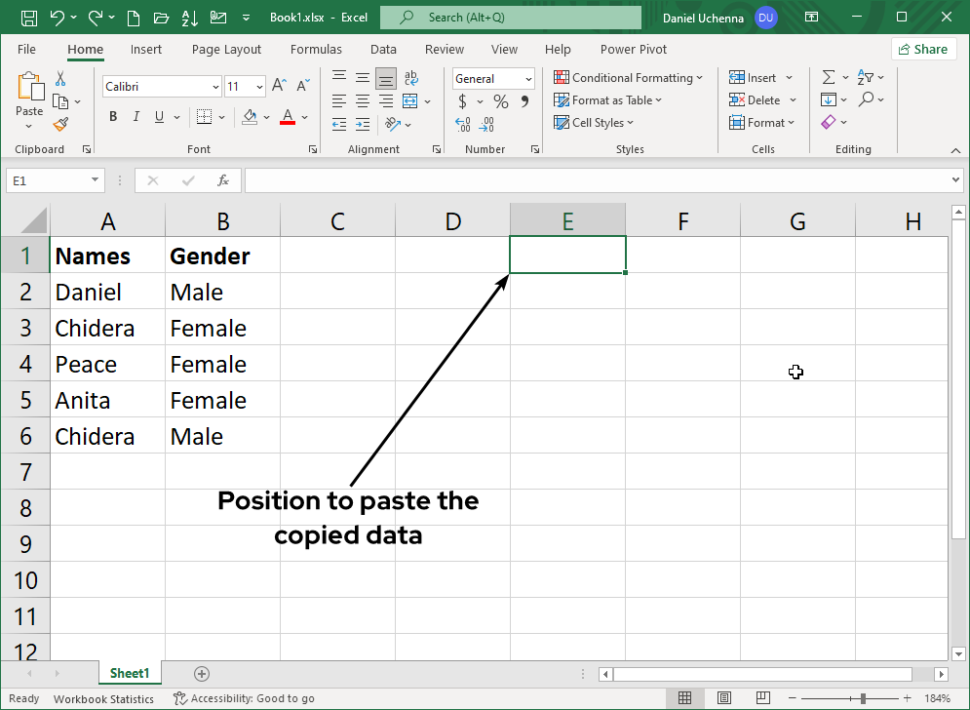
Task: Click the Format Painter brush icon
Action: point(60,124)
